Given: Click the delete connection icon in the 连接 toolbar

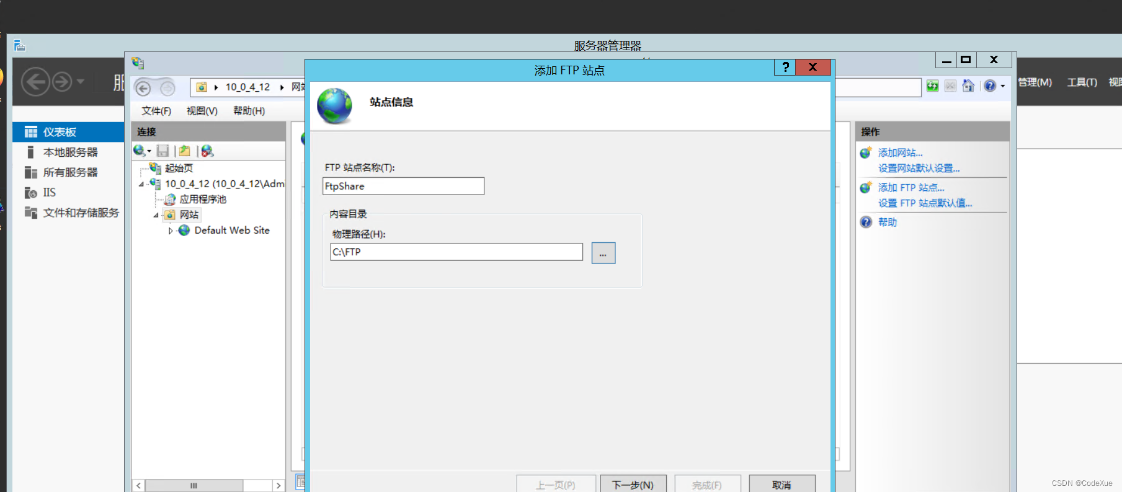Looking at the screenshot, I should point(208,151).
